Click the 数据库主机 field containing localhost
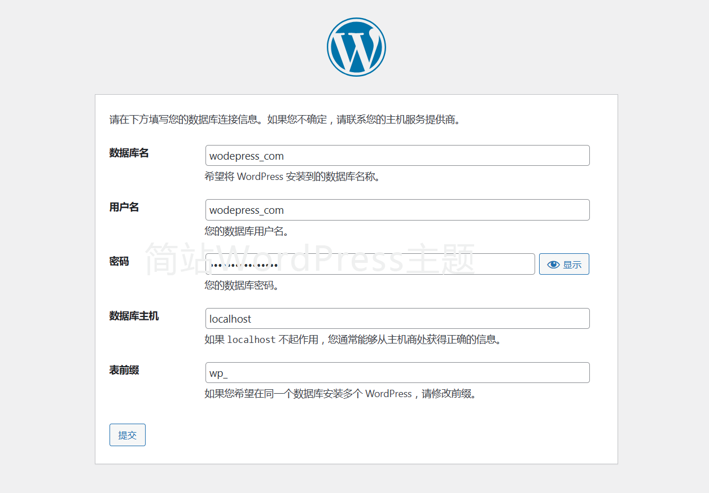Screen dimensions: 709x493 coord(397,319)
